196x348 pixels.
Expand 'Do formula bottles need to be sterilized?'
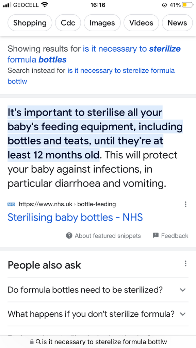tap(183, 290)
